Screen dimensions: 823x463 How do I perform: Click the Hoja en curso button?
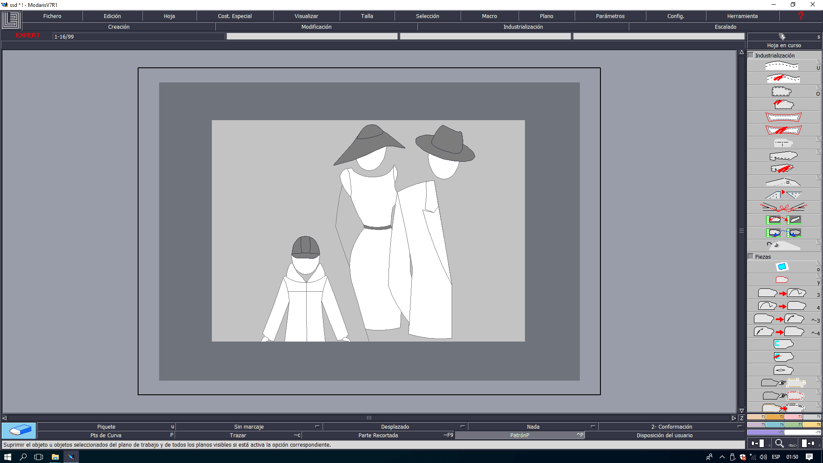coord(784,45)
